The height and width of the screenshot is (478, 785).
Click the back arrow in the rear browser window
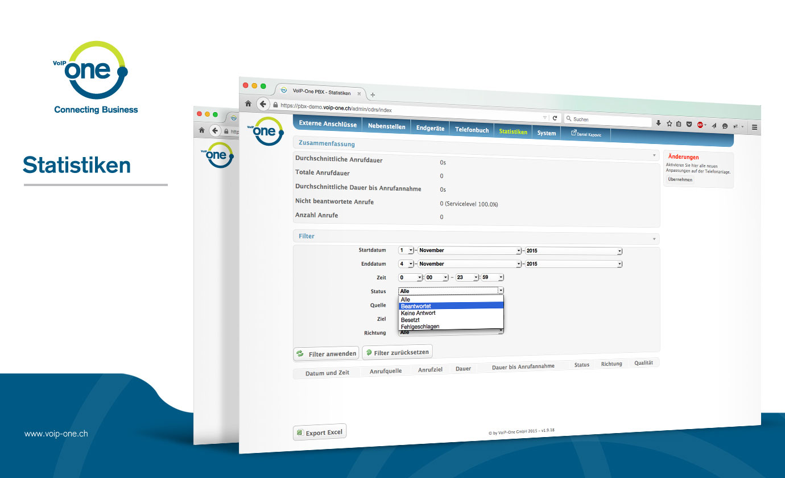point(214,131)
